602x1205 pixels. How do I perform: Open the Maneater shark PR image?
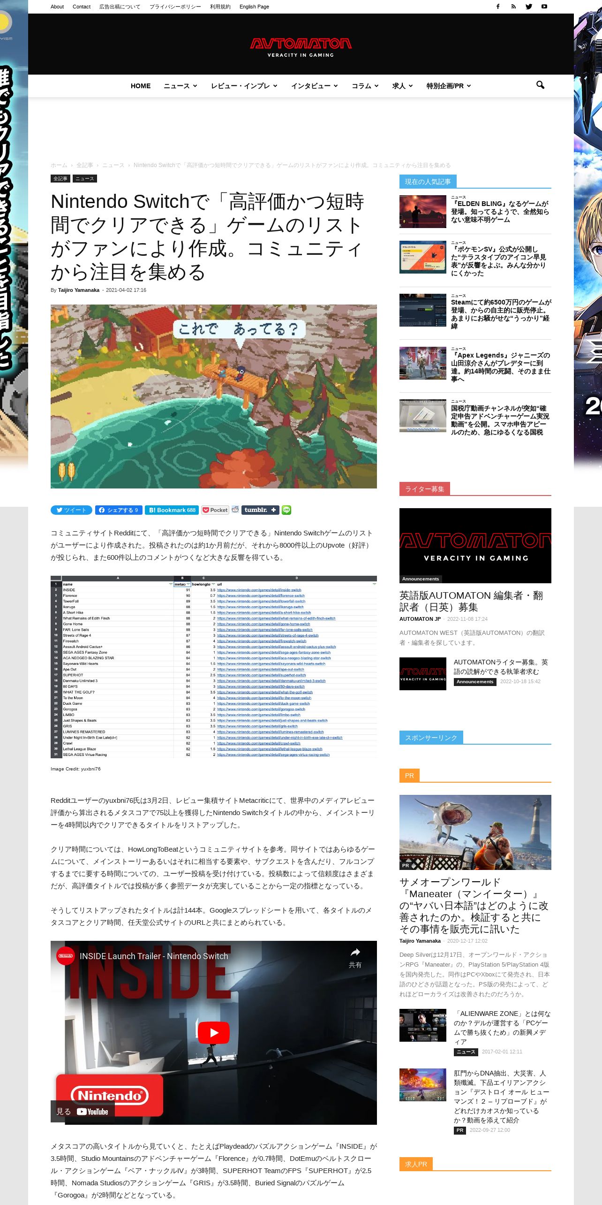(475, 832)
